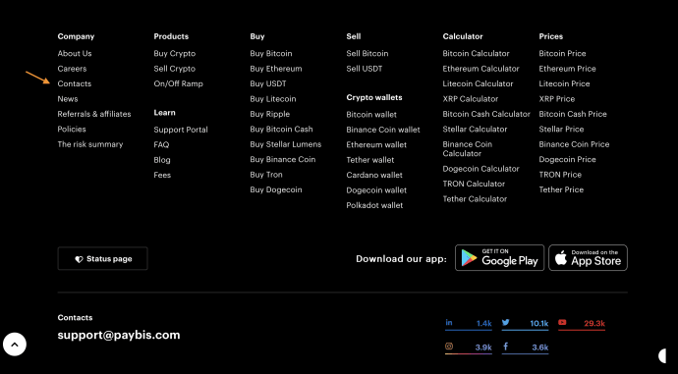The width and height of the screenshot is (678, 374).
Task: Open the FAQ link
Action: [162, 144]
